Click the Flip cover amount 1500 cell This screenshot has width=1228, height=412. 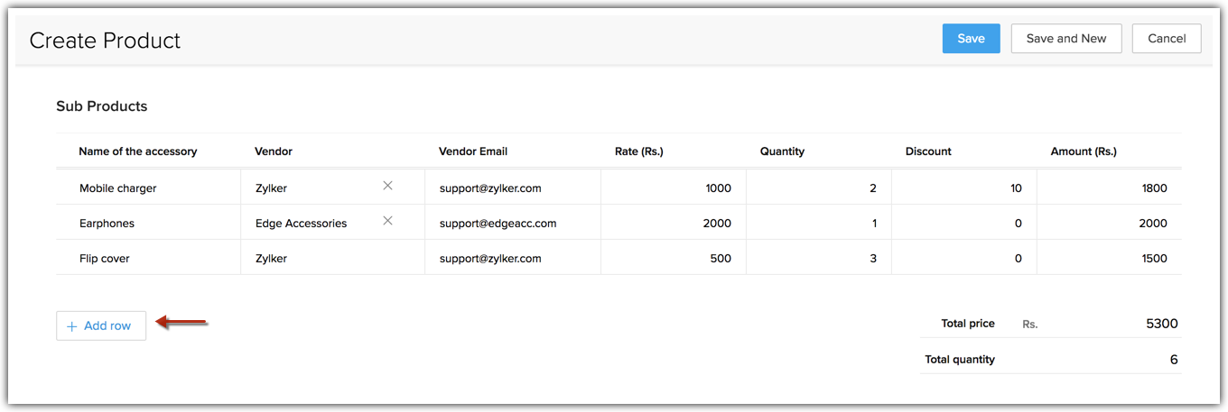1109,259
